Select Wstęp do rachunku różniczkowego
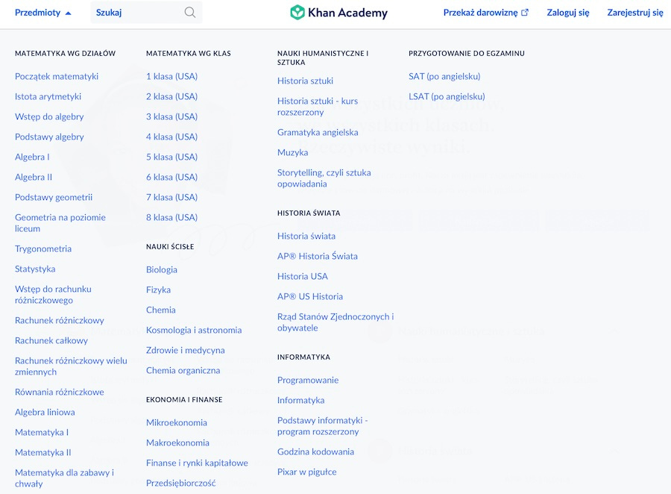Screen dimensions: 671x494 pyautogui.click(x=53, y=294)
